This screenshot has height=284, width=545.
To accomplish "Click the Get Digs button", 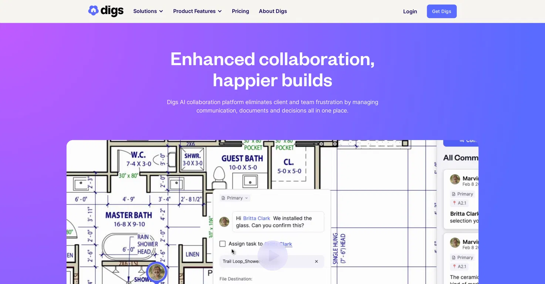I will click(x=442, y=11).
